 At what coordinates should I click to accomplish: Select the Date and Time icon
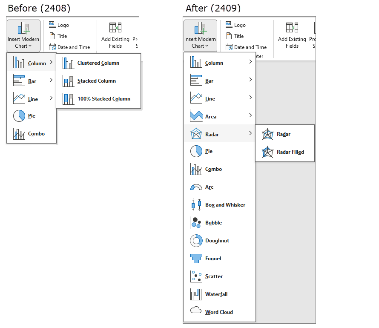point(229,47)
